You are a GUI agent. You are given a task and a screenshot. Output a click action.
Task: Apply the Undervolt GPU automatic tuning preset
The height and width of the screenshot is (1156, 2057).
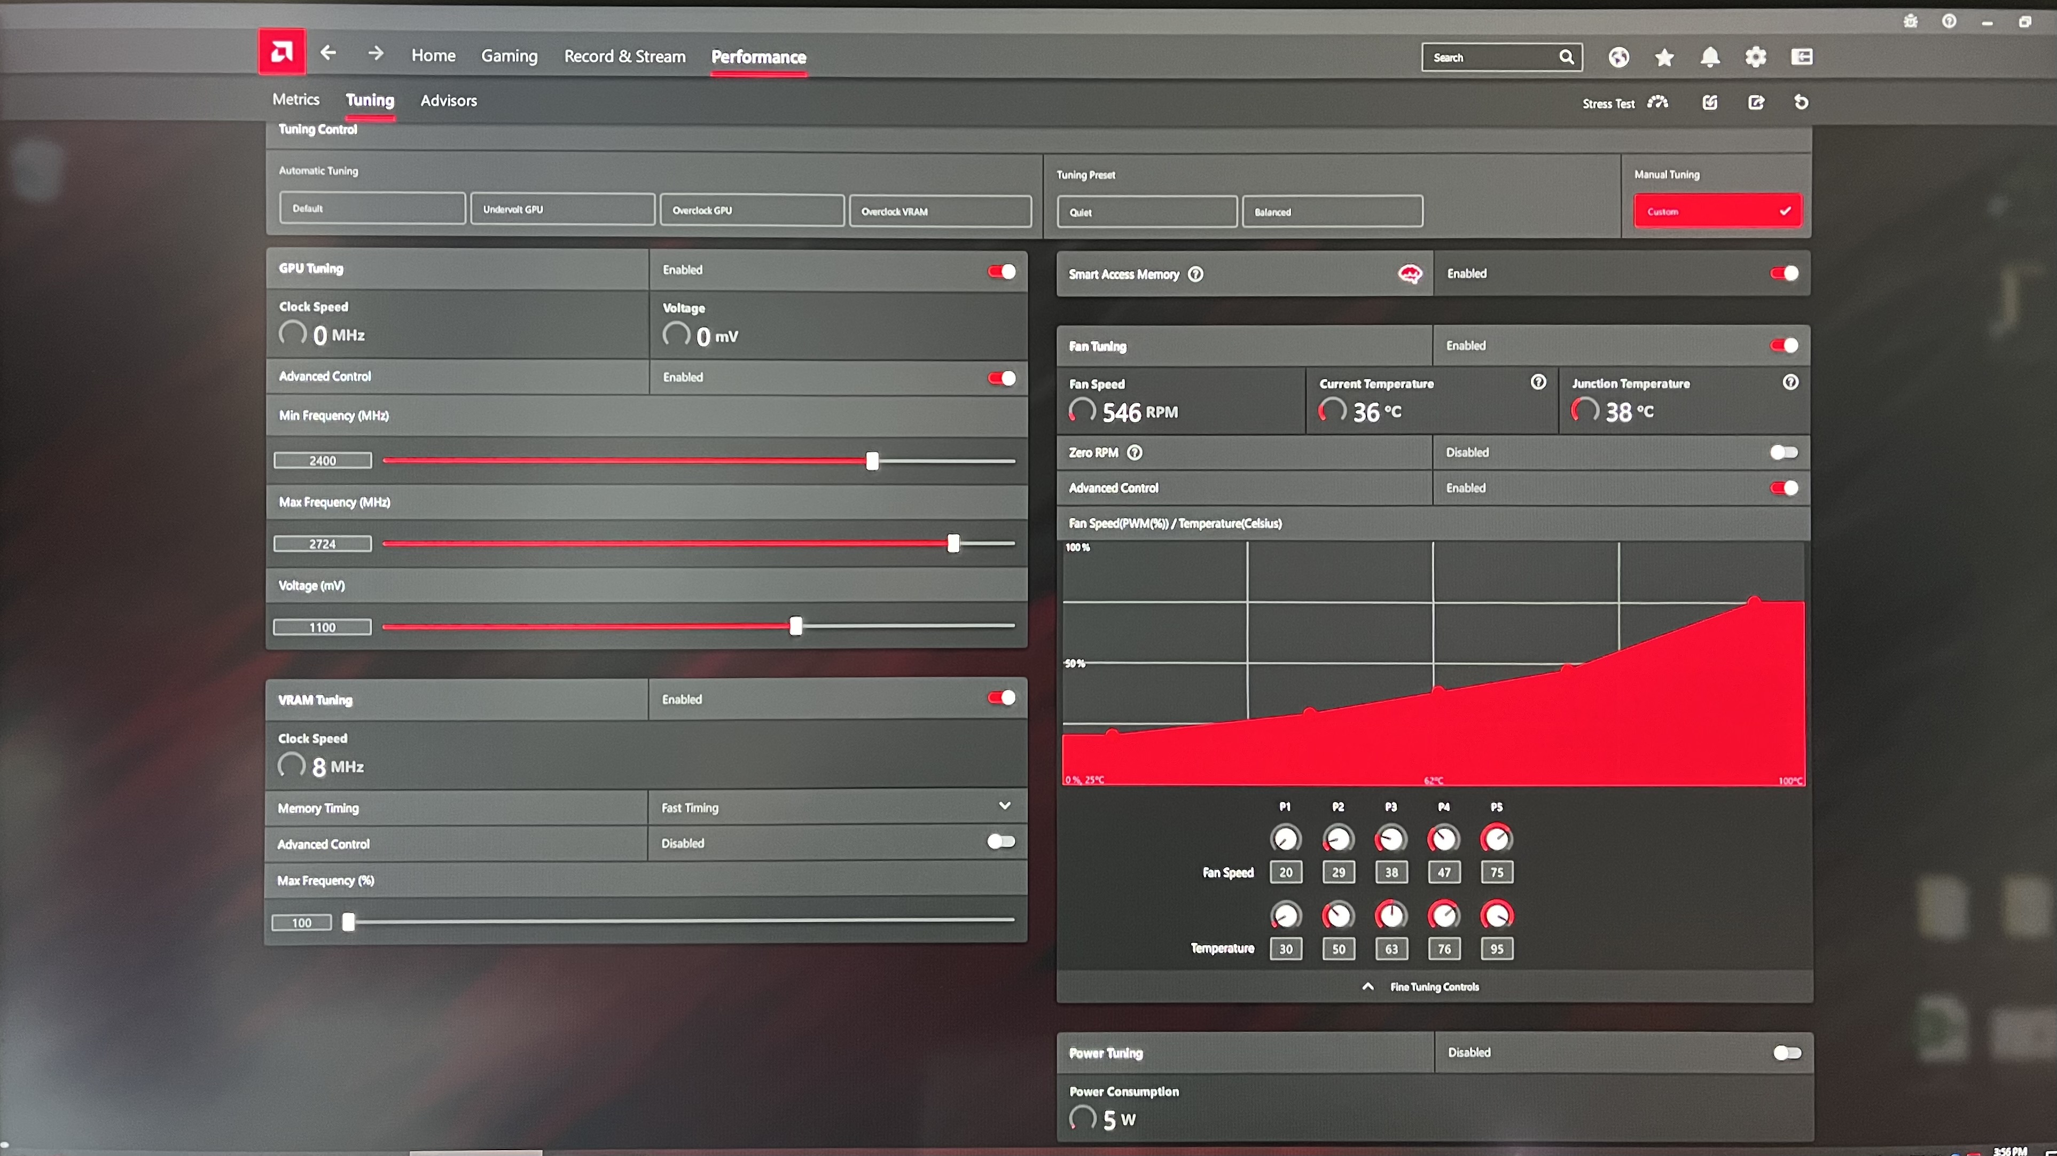(563, 208)
